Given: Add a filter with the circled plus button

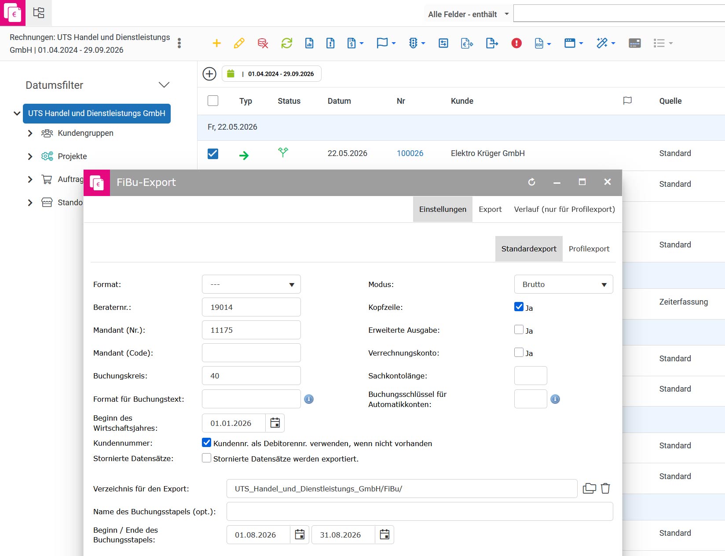Looking at the screenshot, I should (209, 74).
